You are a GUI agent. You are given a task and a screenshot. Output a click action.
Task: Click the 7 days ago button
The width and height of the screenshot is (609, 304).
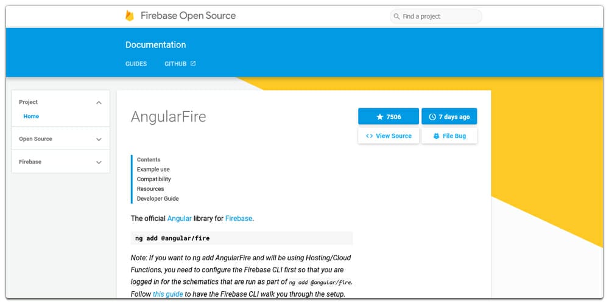(x=449, y=116)
